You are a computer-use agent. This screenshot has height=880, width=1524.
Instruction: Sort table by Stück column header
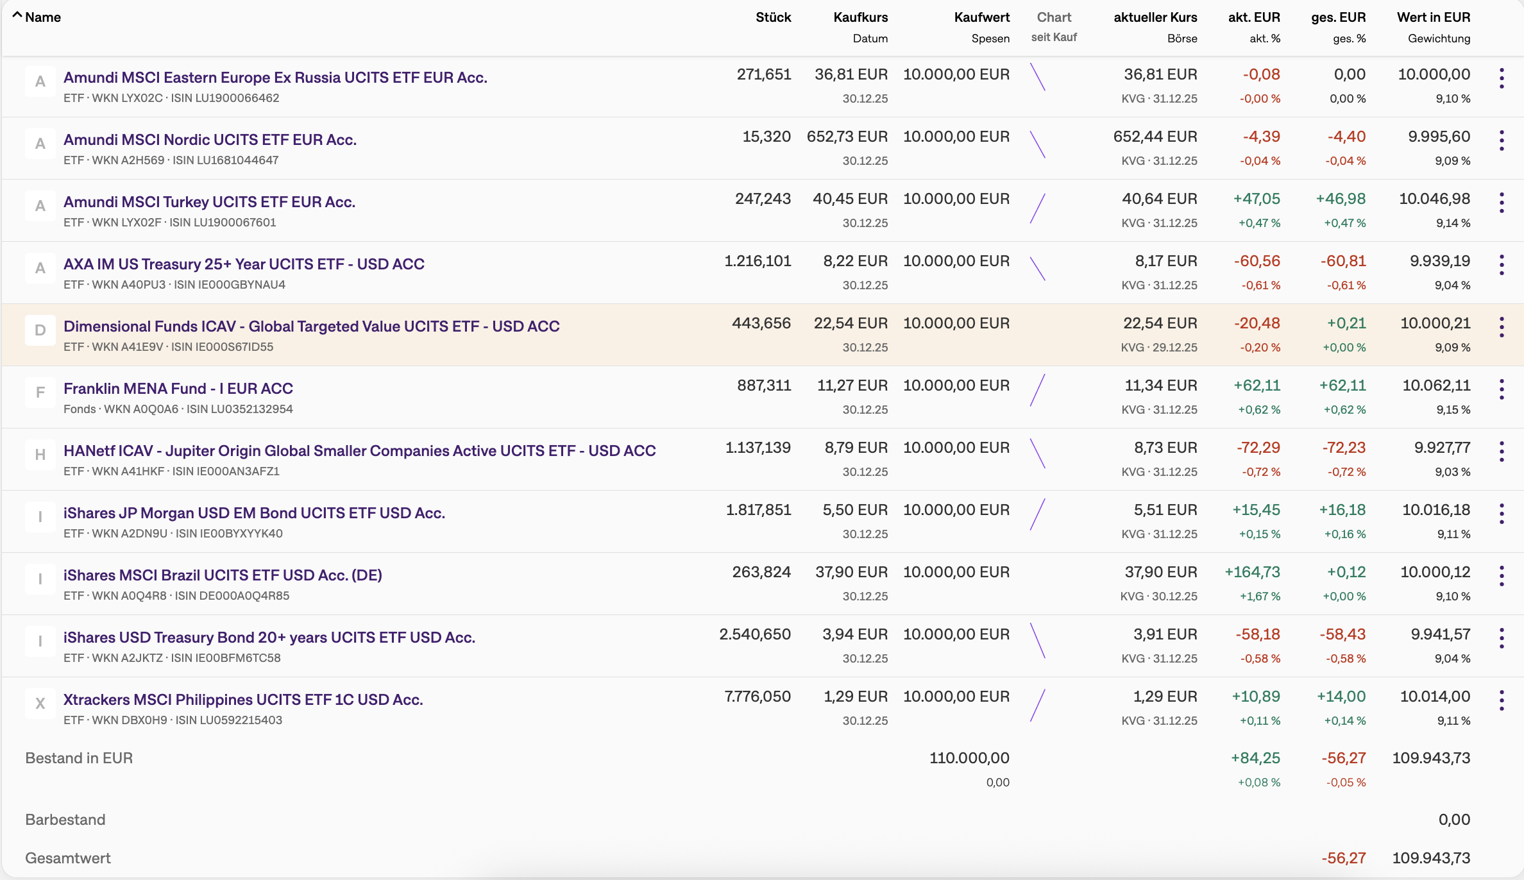pos(773,17)
